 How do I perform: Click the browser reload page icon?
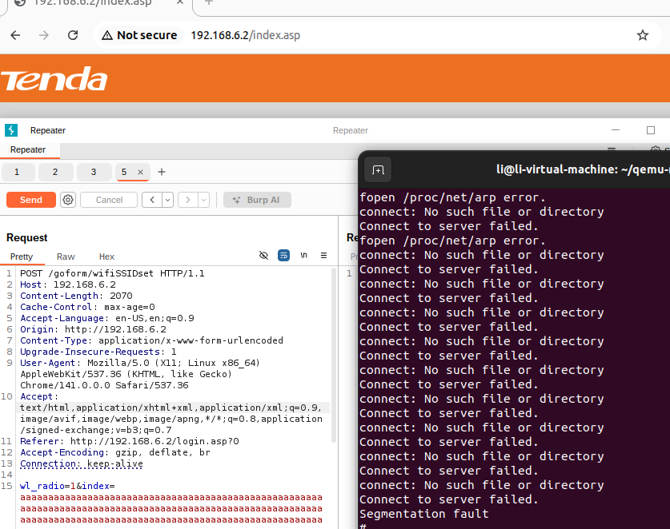(73, 35)
